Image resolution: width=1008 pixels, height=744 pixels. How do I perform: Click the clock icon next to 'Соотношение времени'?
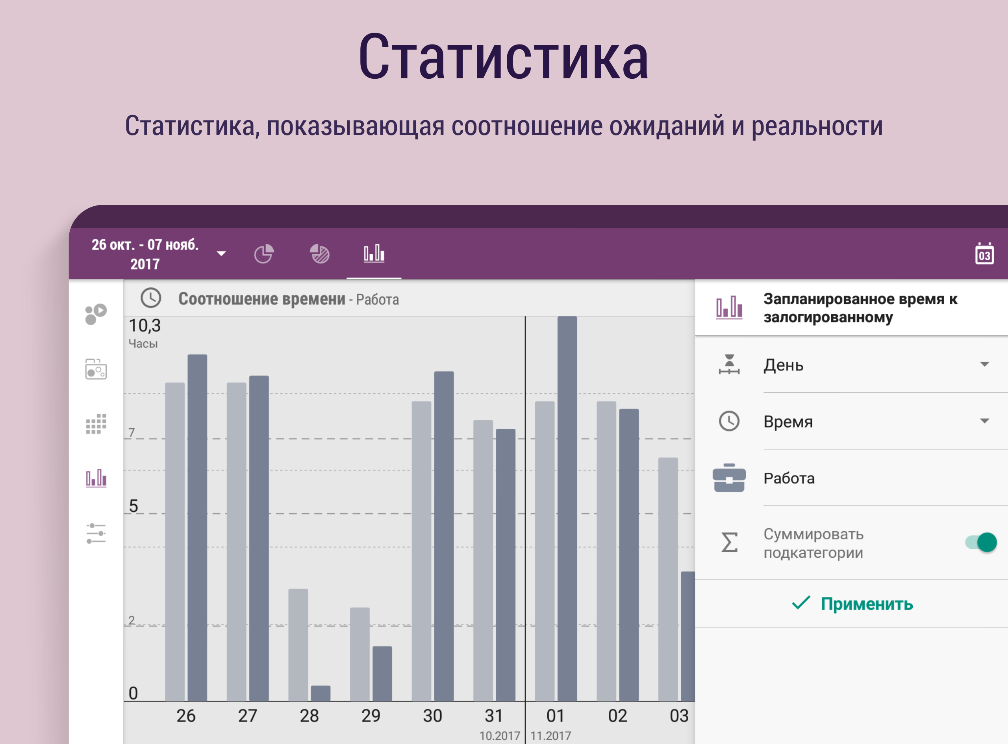pos(151,298)
